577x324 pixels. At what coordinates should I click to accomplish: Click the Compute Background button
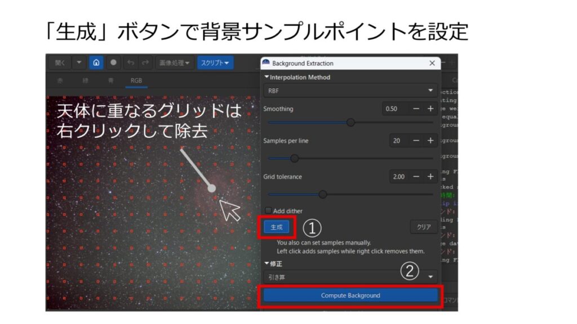point(350,295)
